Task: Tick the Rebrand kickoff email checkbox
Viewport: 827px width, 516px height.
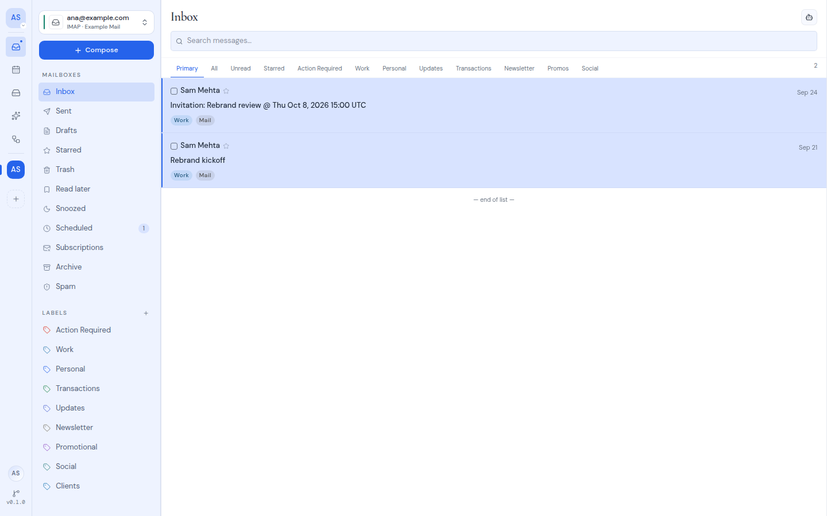Action: point(174,146)
